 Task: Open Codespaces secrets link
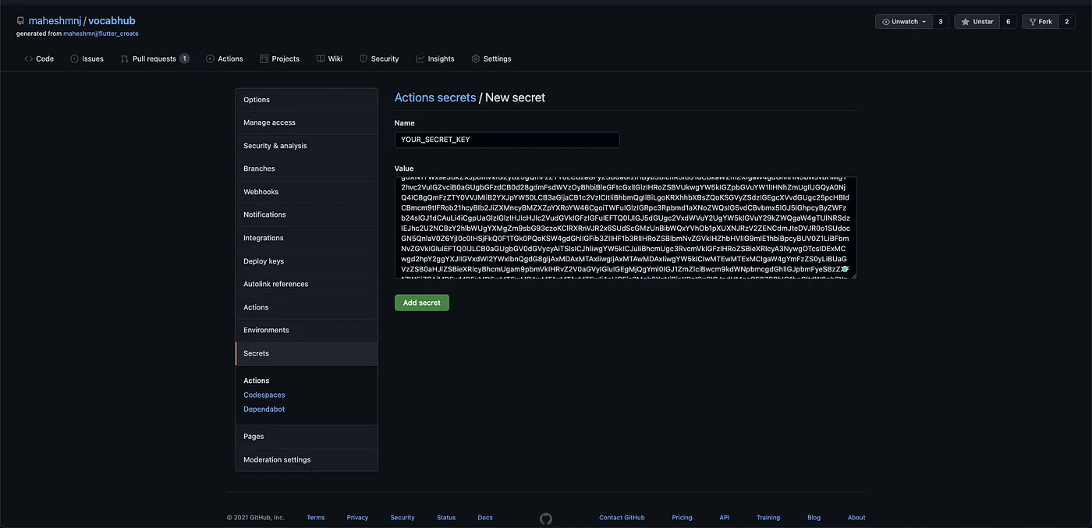coord(264,395)
